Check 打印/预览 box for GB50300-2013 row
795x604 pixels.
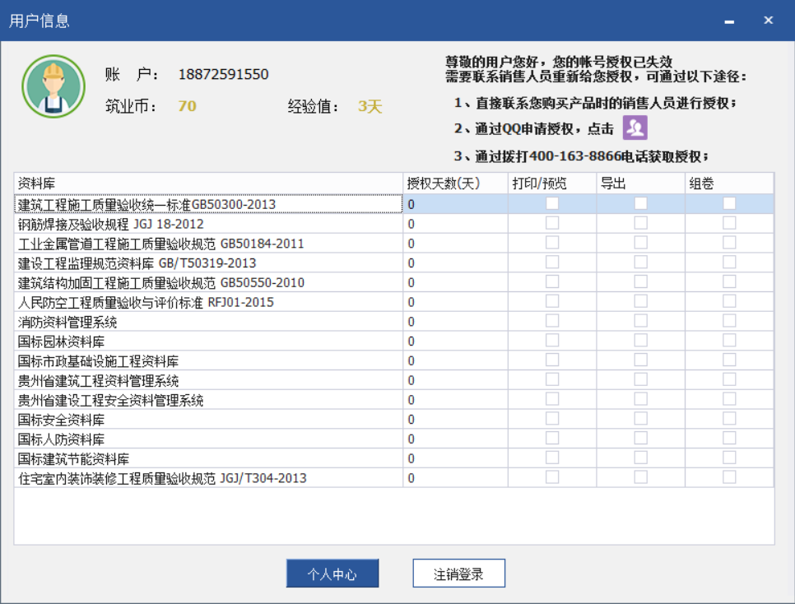(x=552, y=203)
